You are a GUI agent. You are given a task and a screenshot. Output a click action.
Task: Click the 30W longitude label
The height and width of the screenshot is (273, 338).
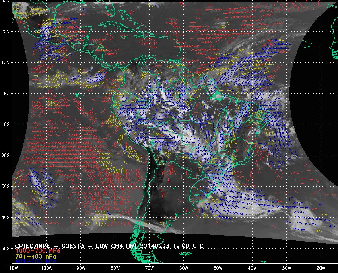pos(286,268)
